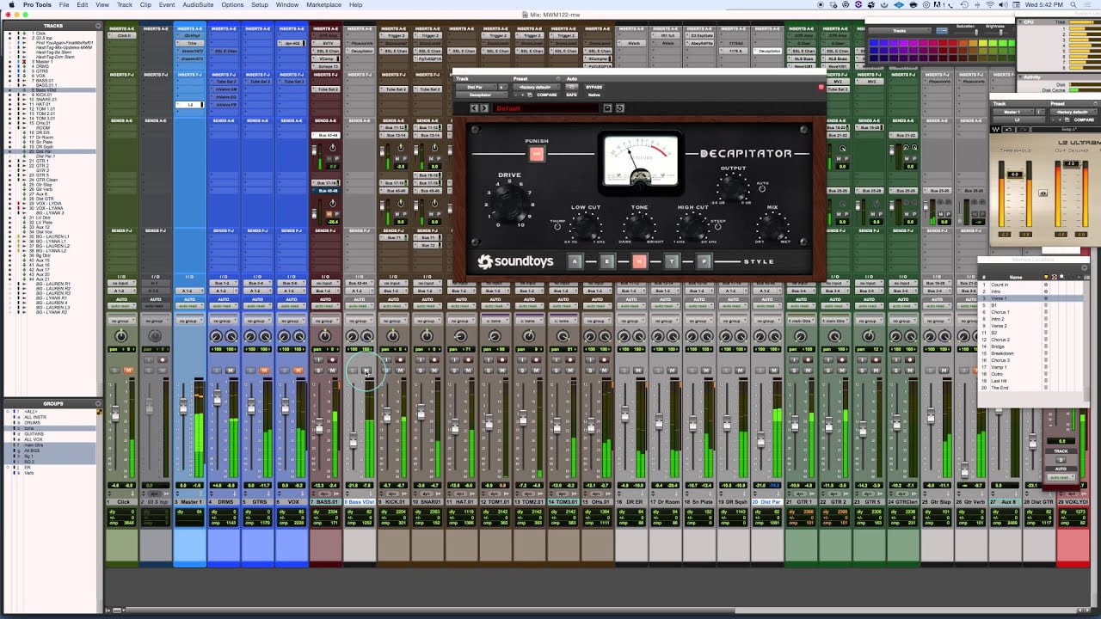The width and height of the screenshot is (1101, 619).
Task: Toggle input monitoring on BASS.01 track
Action: coord(318,360)
